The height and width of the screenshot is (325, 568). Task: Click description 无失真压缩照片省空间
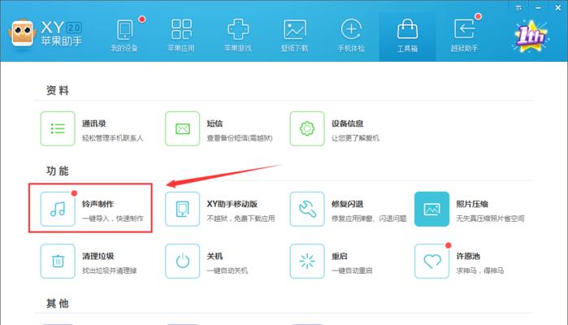(490, 219)
